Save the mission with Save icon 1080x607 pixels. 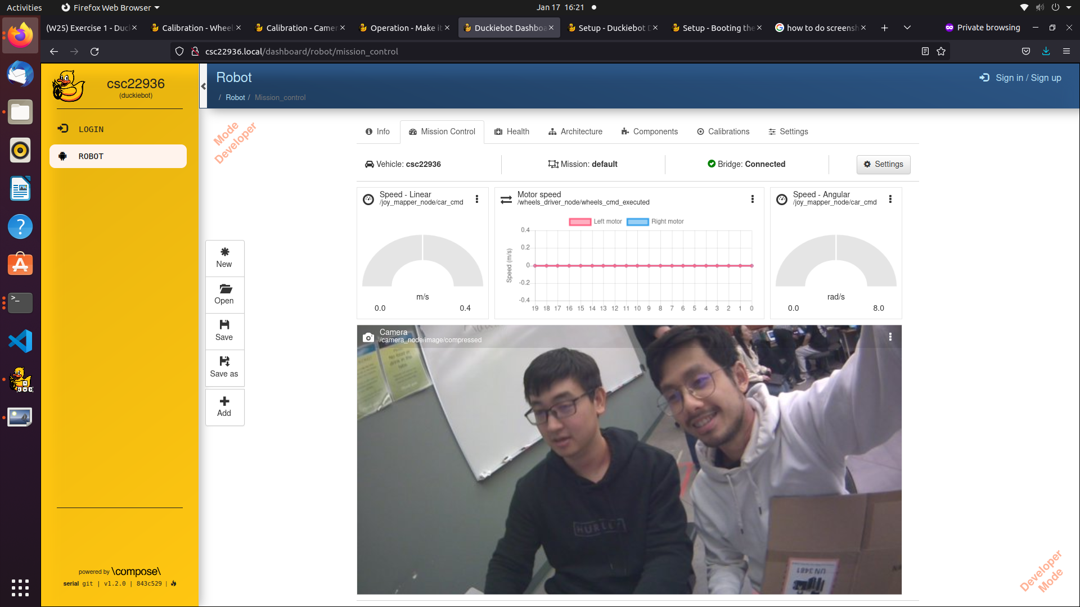pyautogui.click(x=224, y=325)
